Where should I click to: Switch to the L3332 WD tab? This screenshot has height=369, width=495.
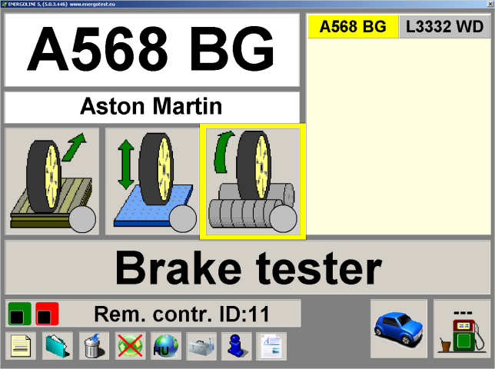tap(444, 27)
